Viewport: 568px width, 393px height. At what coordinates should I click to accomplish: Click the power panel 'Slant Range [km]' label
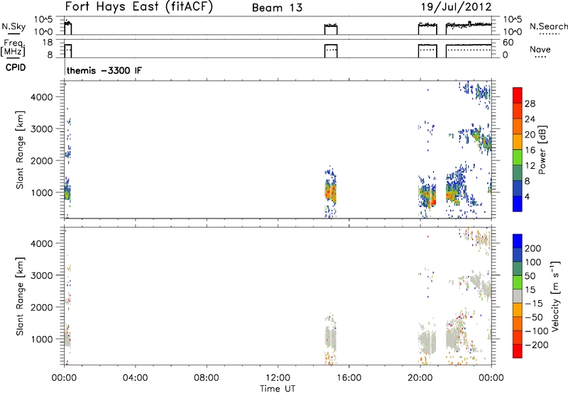pos(20,150)
